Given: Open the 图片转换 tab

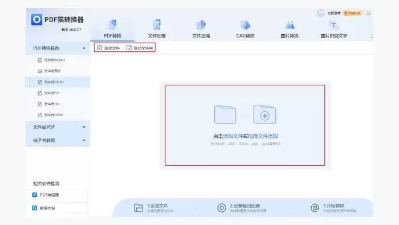Looking at the screenshot, I should tap(290, 29).
